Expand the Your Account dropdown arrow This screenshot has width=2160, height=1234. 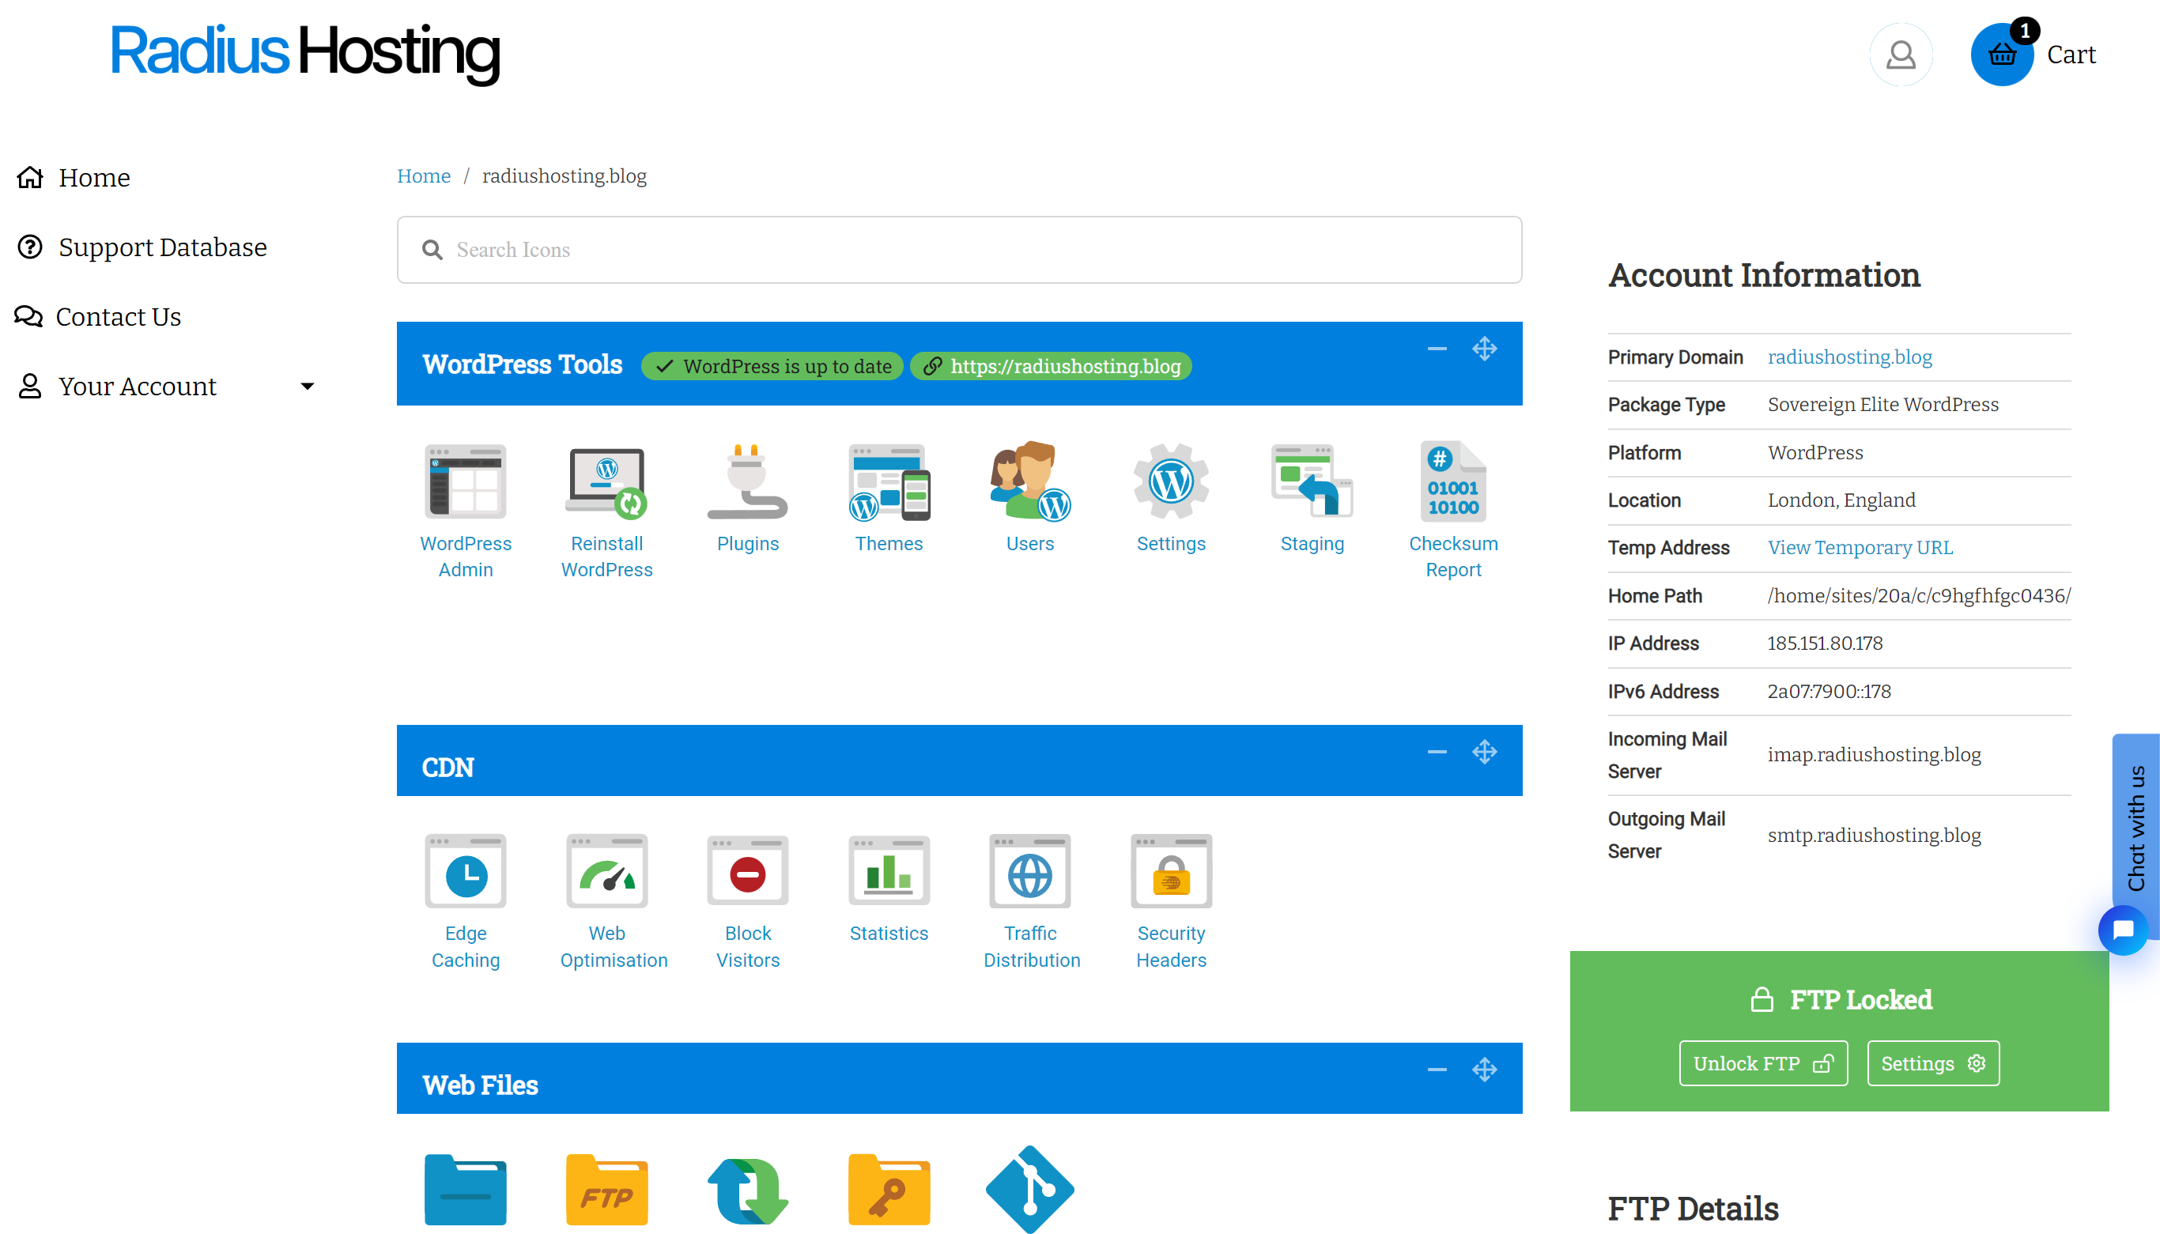(307, 387)
